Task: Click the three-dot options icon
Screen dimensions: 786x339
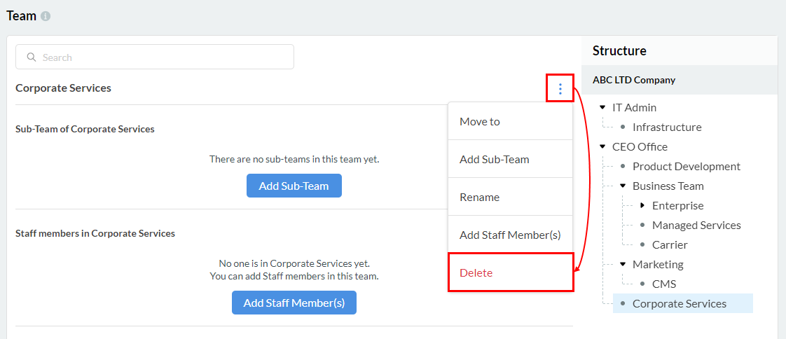Action: (x=560, y=88)
